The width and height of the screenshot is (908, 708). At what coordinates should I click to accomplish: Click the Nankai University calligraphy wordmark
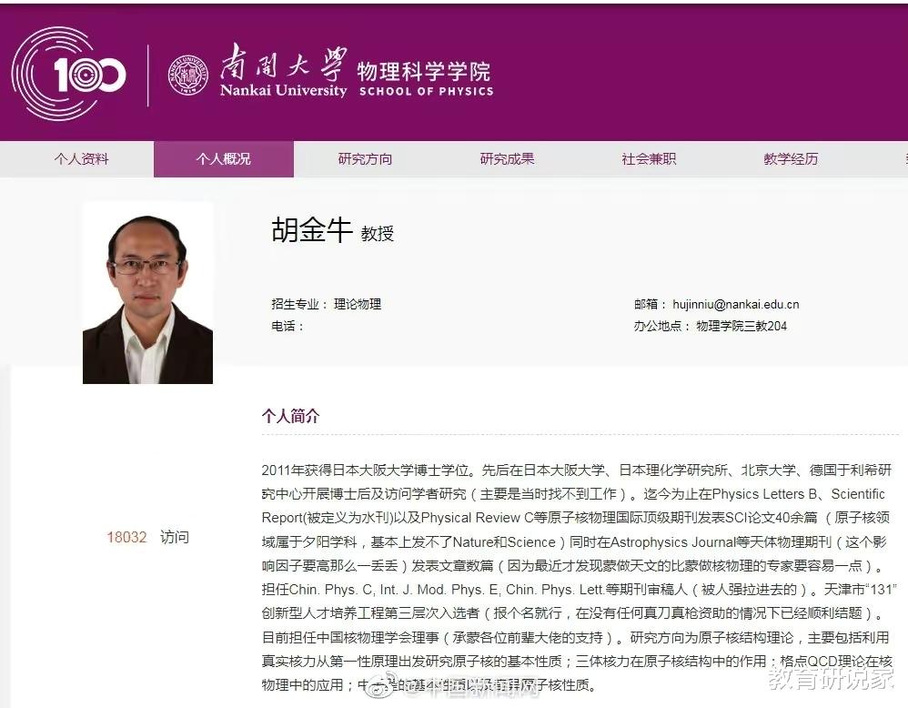click(284, 71)
